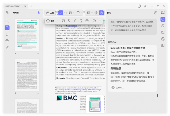
Task: Click the 关键进展 heading in AI reply
Action: click(x=116, y=68)
